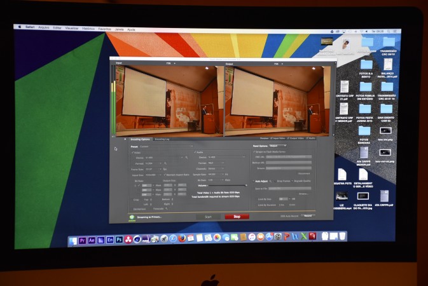428x286 pixels.
Task: Open the Panel Options dropdown
Action: [x=278, y=146]
